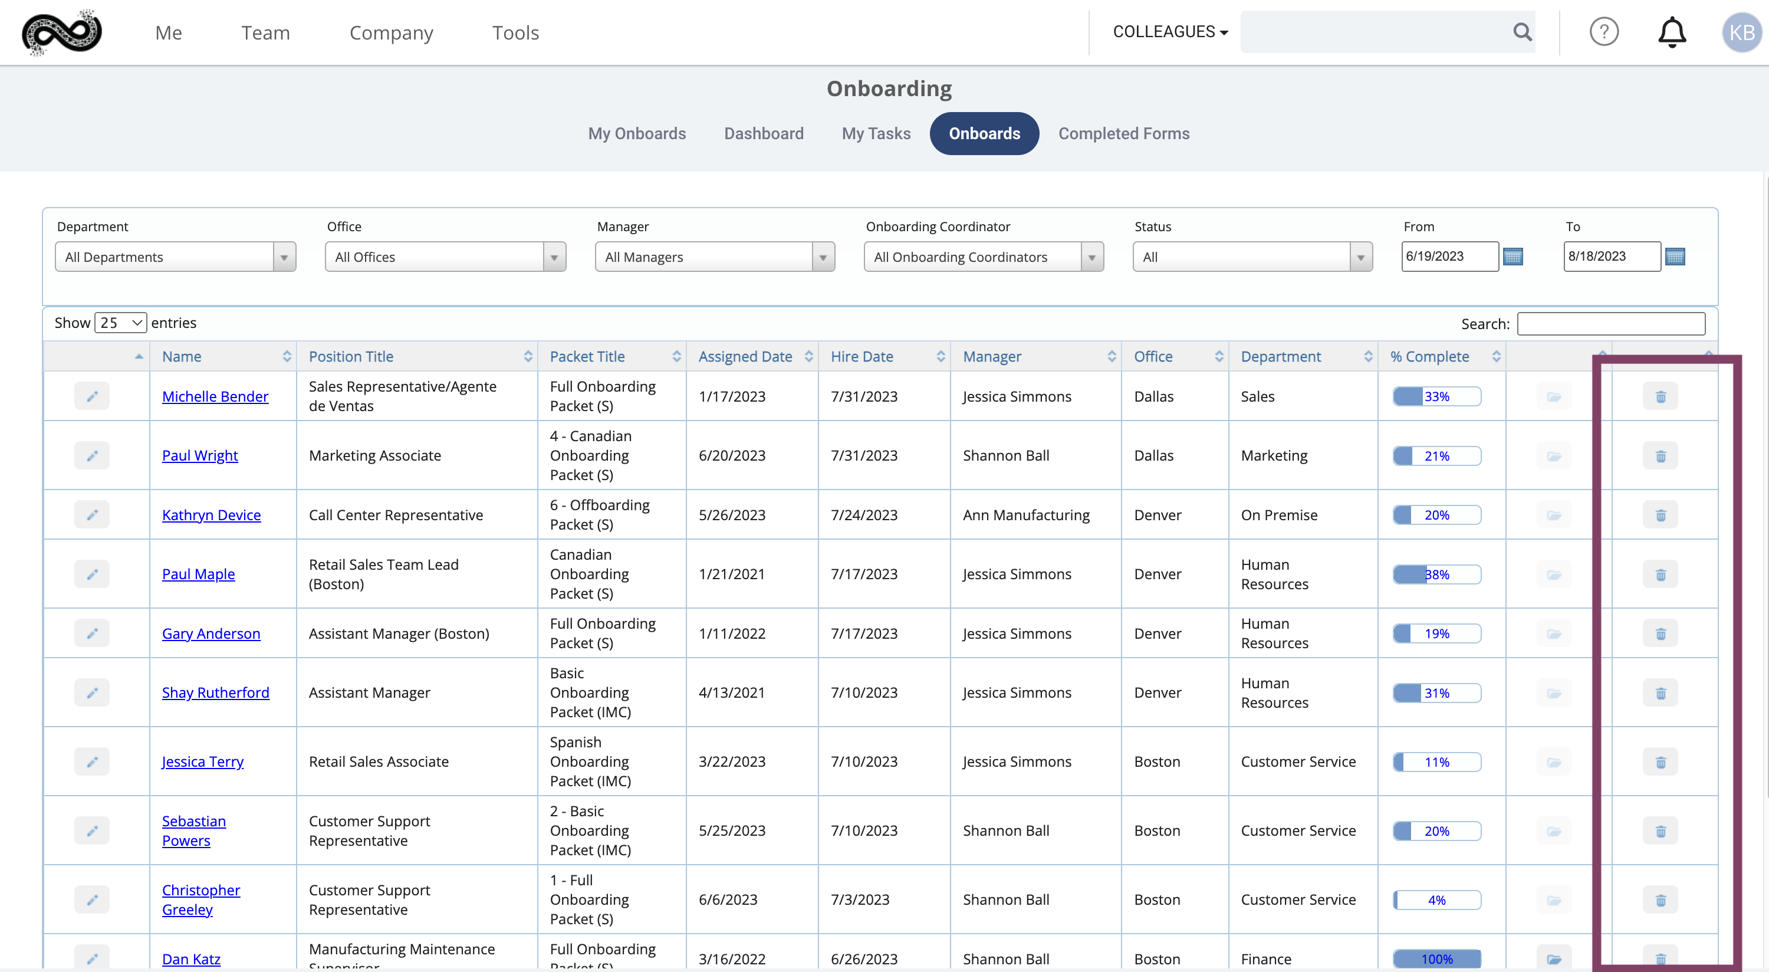The image size is (1769, 972).
Task: Click trash icon in Paul Maple row
Action: 1661,574
